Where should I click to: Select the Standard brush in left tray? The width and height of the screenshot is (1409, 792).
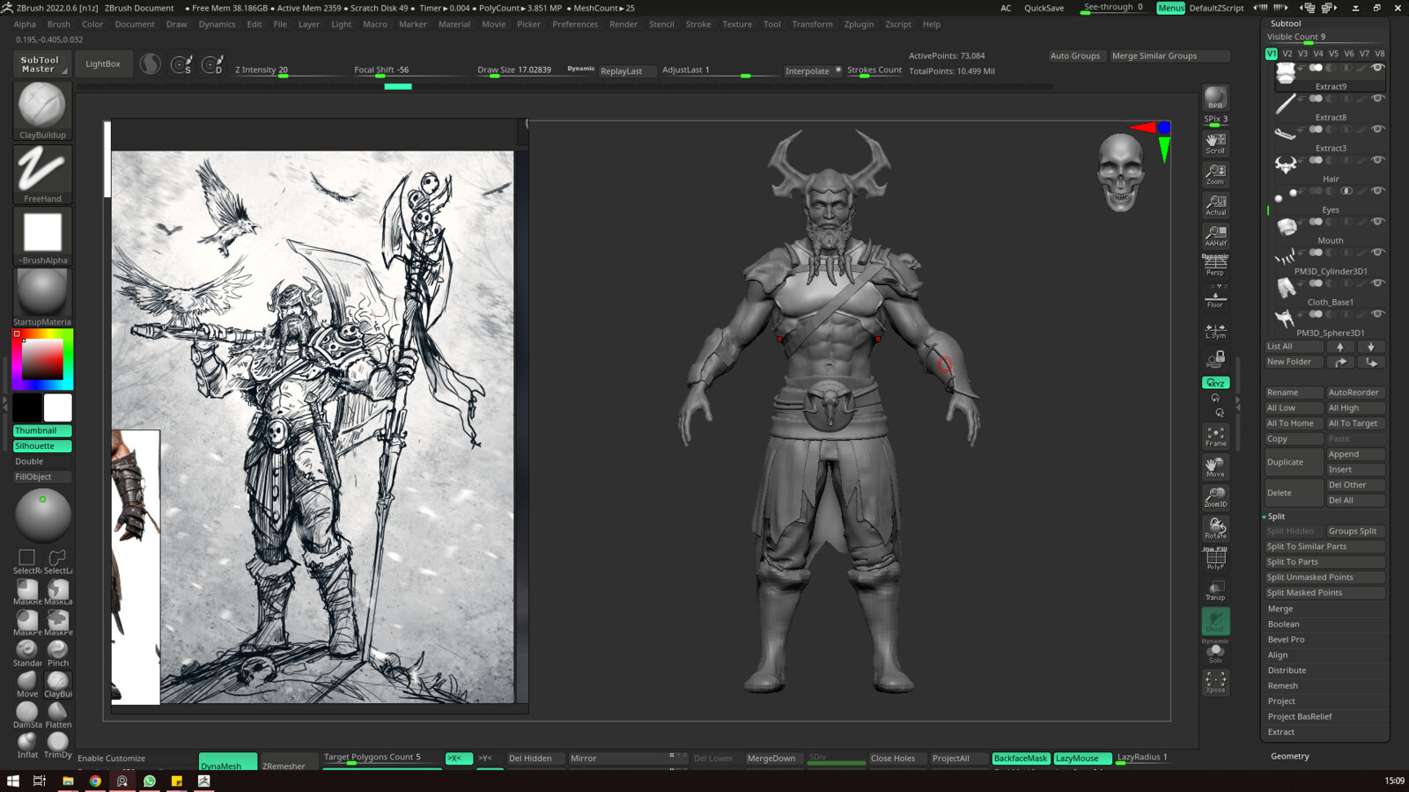point(27,653)
